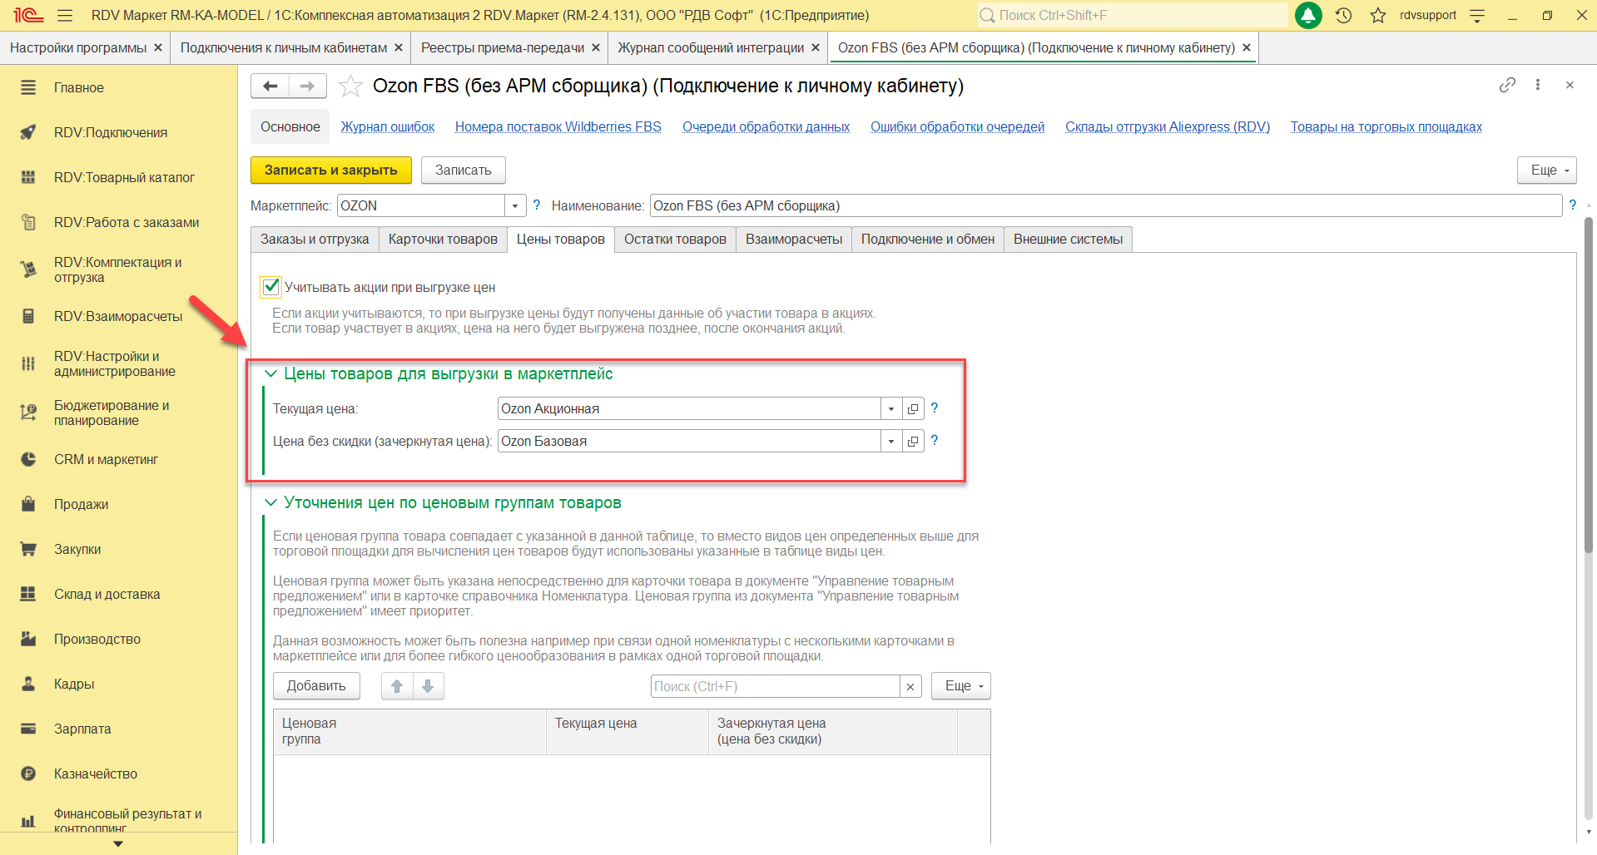Viewport: 1597px width, 855px height.
Task: Open the hamburger service menu
Action: (65, 15)
